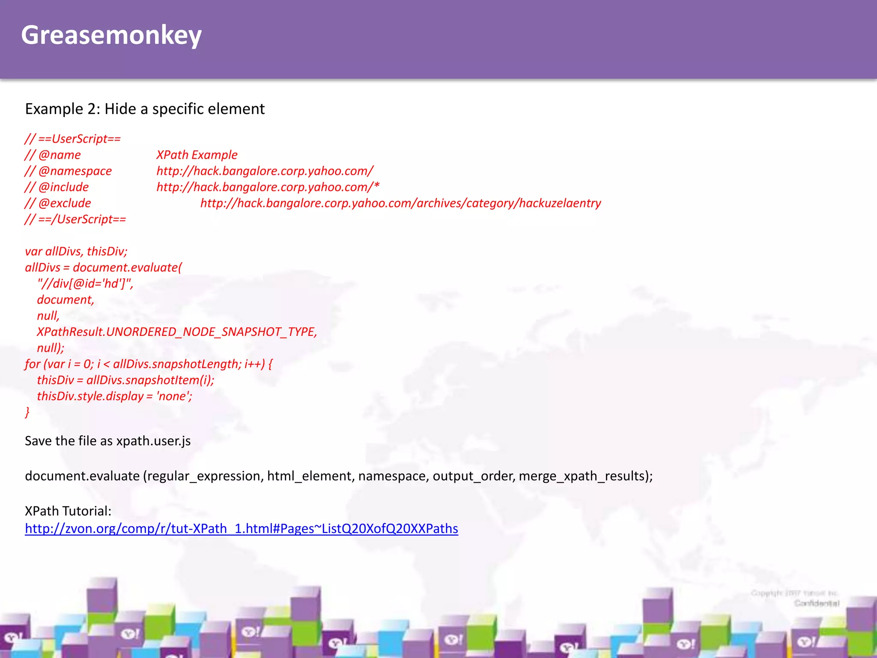Viewport: 877px width, 658px height.
Task: Click the "XPath Tutorial:" label
Action: (x=68, y=511)
